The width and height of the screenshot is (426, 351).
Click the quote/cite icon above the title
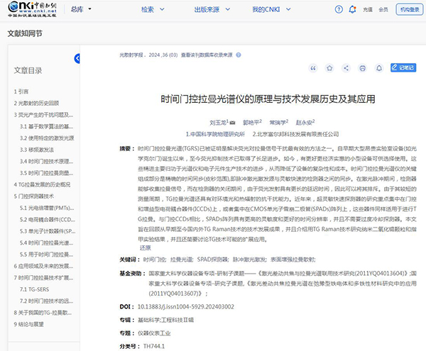(x=312, y=68)
